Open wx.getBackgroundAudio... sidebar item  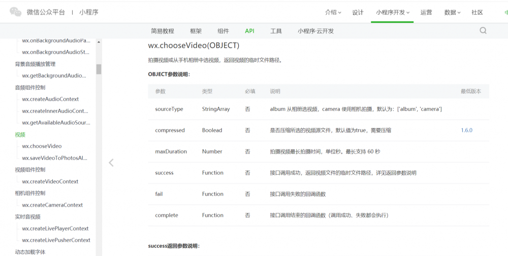pos(54,76)
